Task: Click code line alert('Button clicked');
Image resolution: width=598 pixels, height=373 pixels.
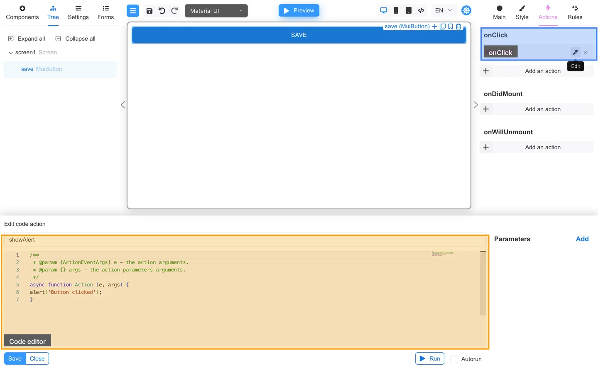Action: coord(66,292)
